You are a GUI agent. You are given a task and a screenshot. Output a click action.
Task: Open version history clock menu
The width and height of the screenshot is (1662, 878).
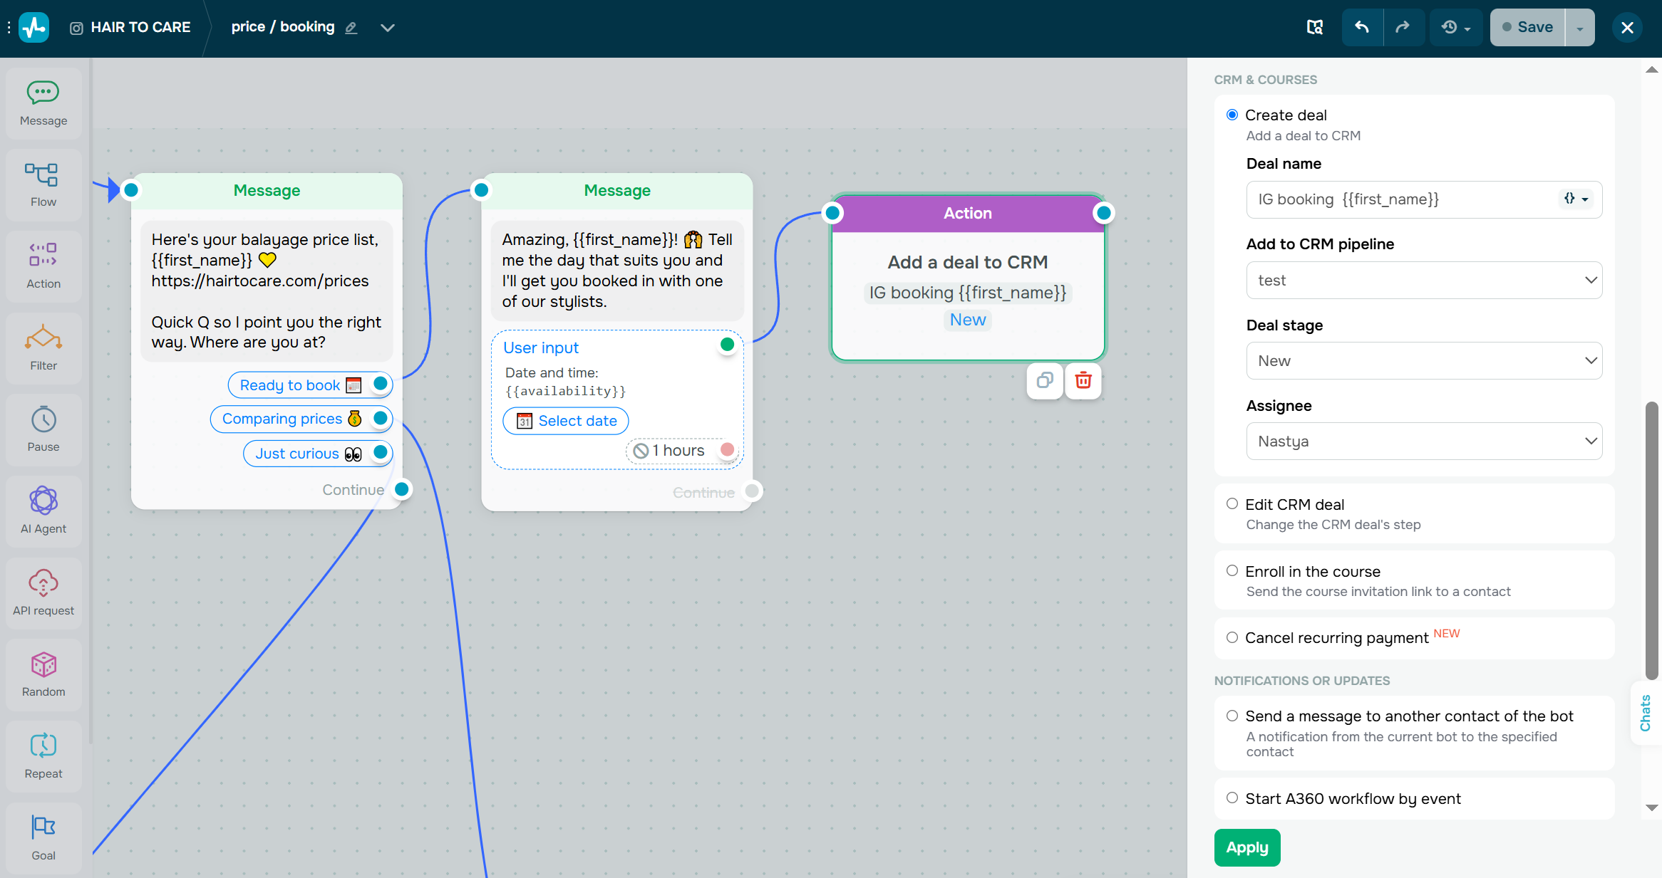1456,27
